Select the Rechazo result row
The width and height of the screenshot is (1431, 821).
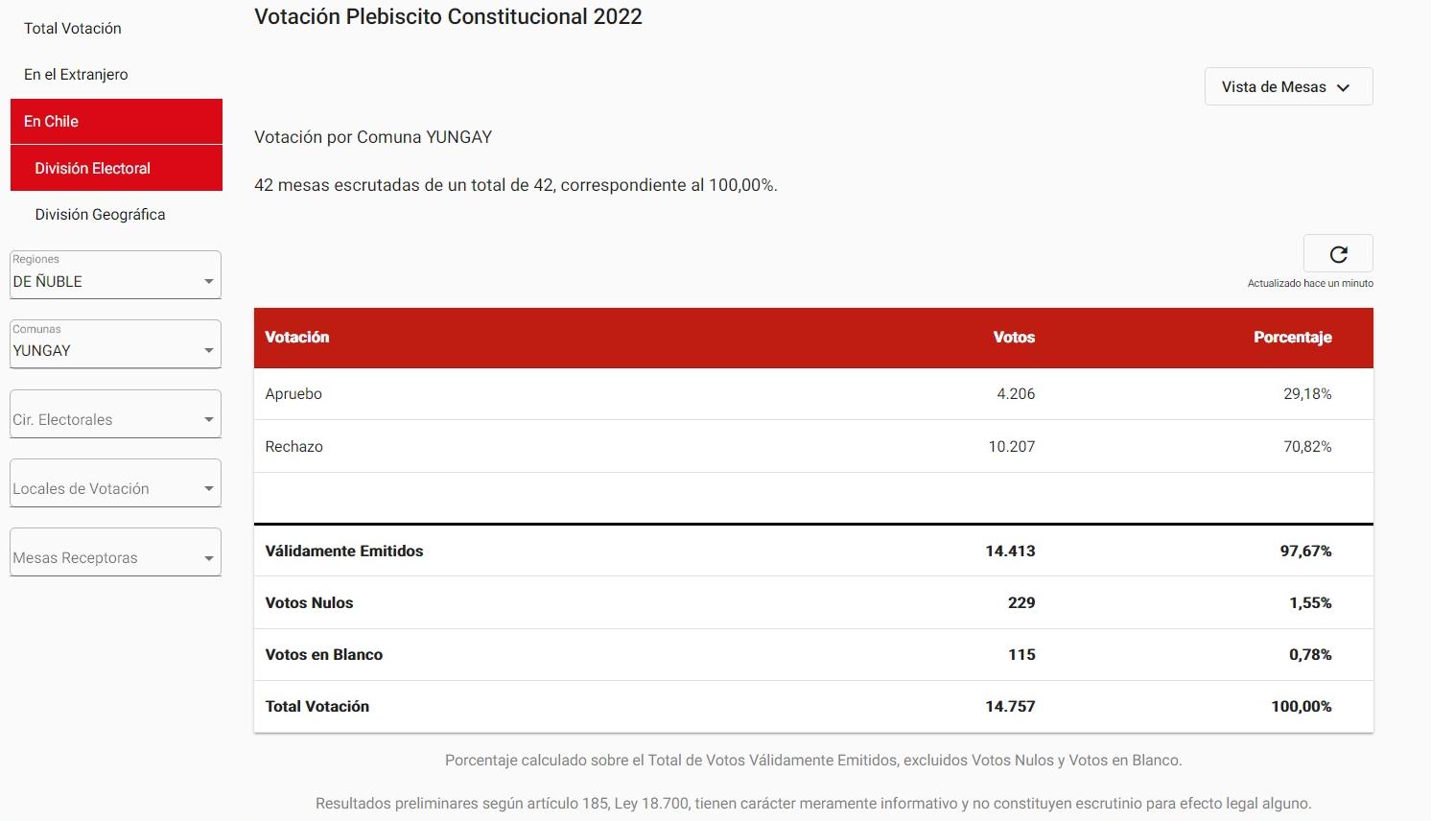tap(813, 447)
